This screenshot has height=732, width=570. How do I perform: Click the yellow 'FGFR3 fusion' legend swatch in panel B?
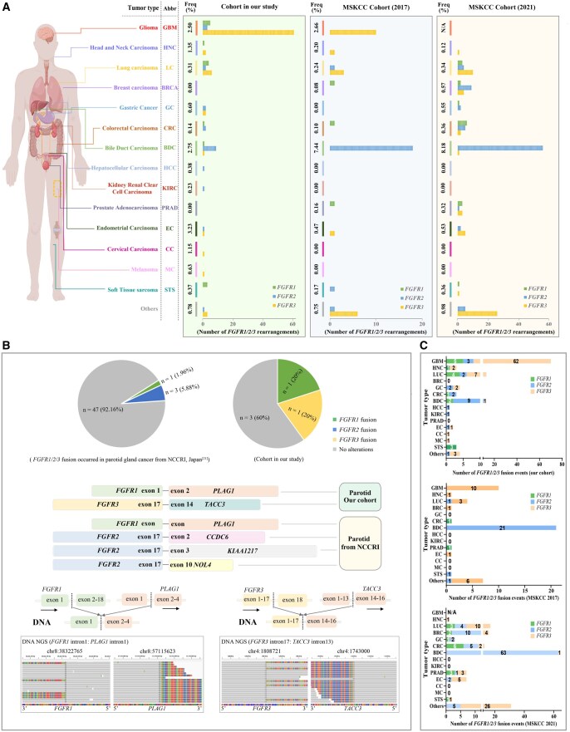pyautogui.click(x=335, y=440)
